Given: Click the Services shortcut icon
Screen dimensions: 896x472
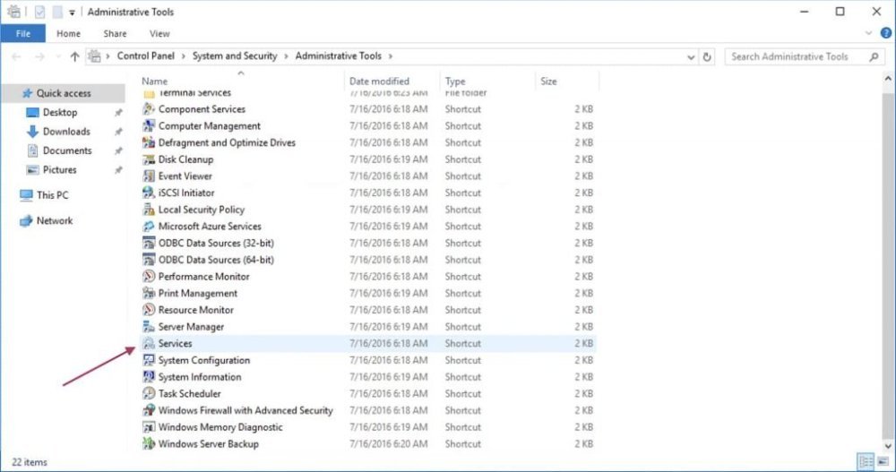Looking at the screenshot, I should [x=149, y=344].
